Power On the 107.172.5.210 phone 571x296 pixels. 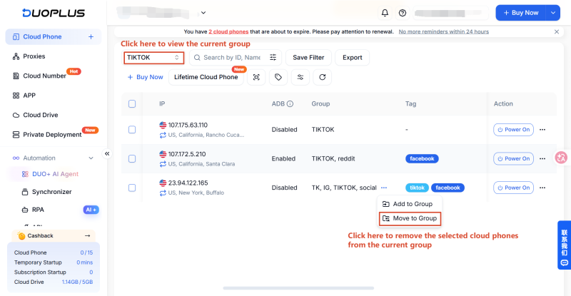click(513, 159)
